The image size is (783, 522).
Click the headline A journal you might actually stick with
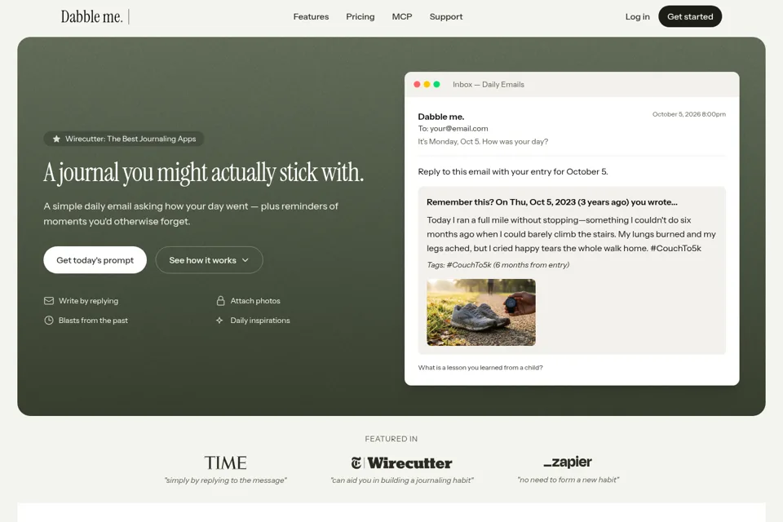tap(204, 173)
